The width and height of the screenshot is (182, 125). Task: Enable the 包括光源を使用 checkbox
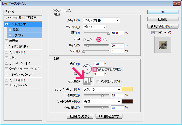[x=95, y=69]
